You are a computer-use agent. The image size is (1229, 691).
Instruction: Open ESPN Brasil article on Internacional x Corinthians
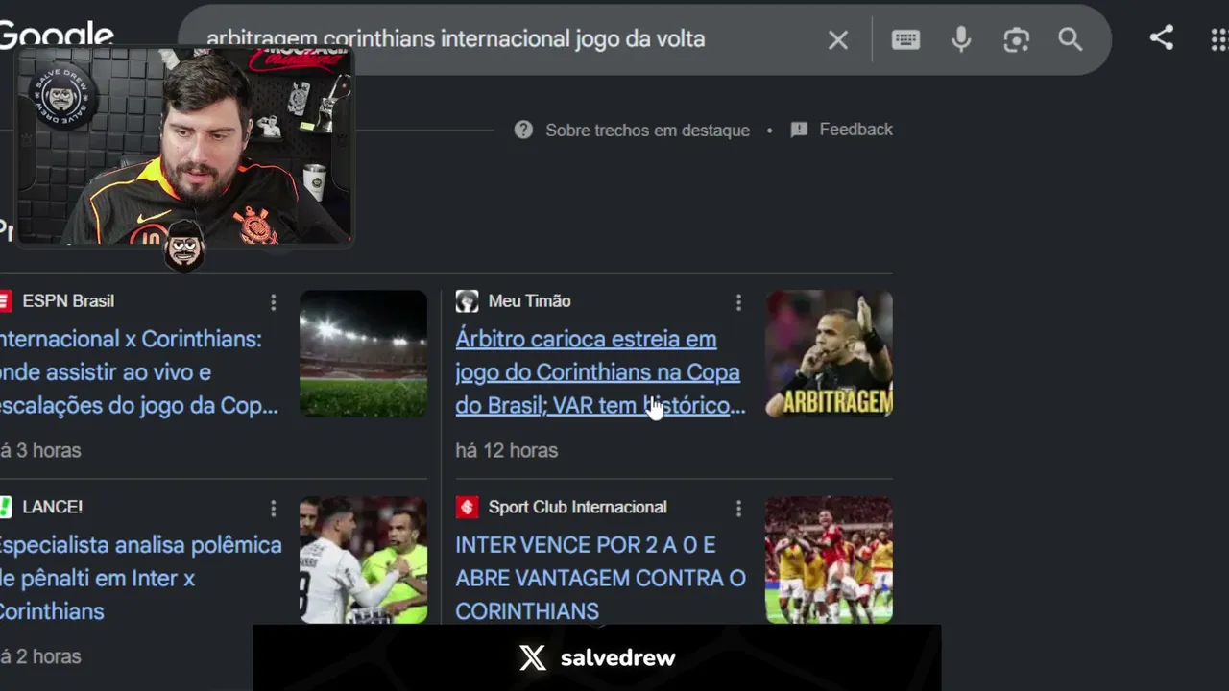click(139, 372)
